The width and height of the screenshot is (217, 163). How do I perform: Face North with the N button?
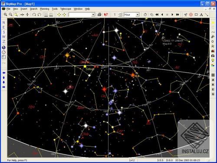pos(4,23)
